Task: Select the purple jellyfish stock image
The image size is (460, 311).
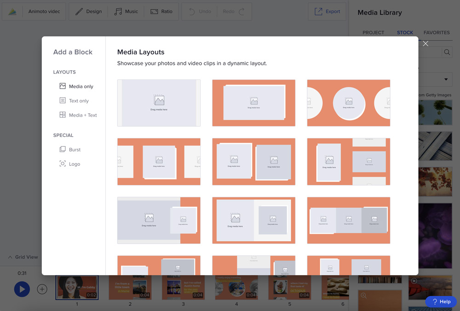Action: click(435, 236)
